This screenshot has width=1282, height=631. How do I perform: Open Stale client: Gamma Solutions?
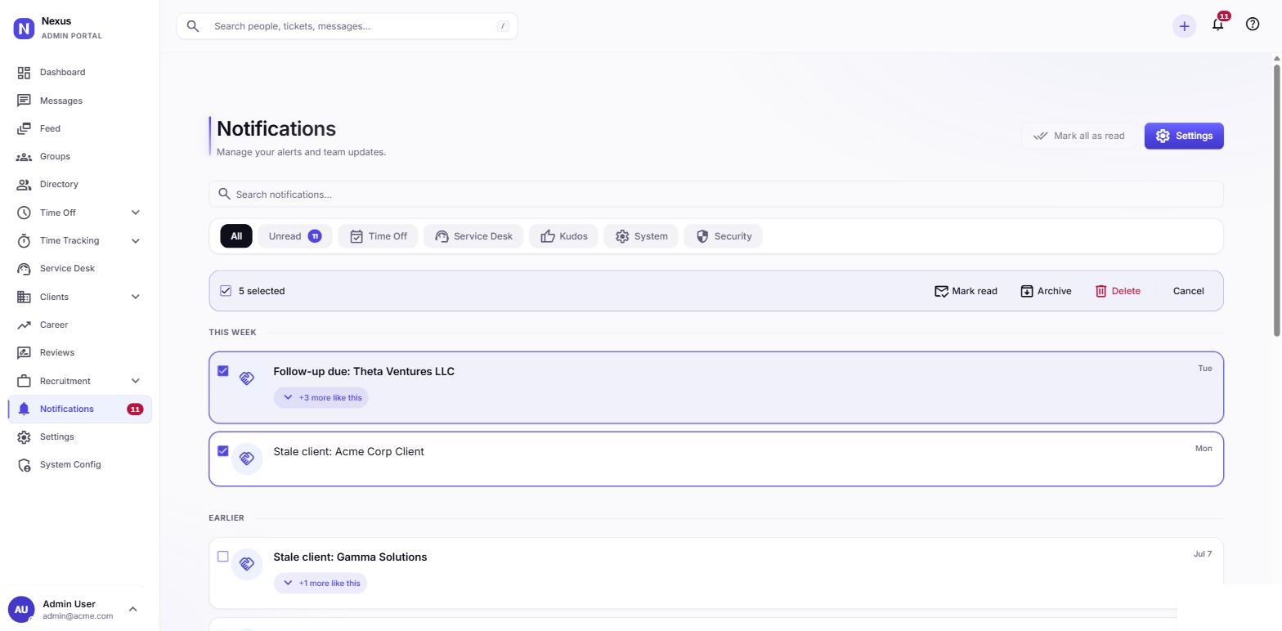point(350,557)
